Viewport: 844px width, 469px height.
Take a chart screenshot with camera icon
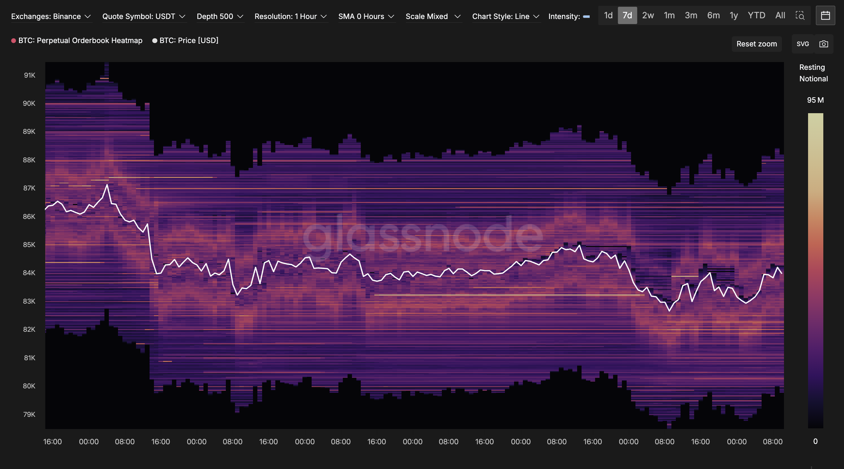pyautogui.click(x=824, y=44)
